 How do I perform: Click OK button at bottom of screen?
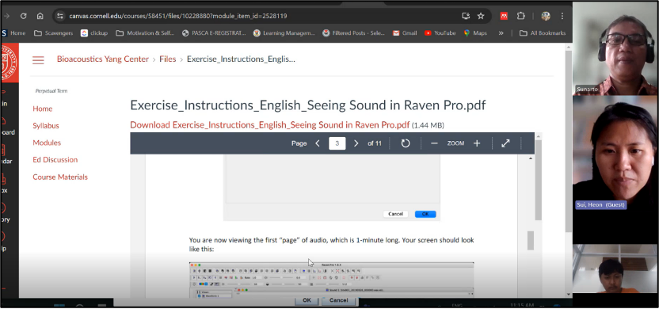pyautogui.click(x=307, y=300)
